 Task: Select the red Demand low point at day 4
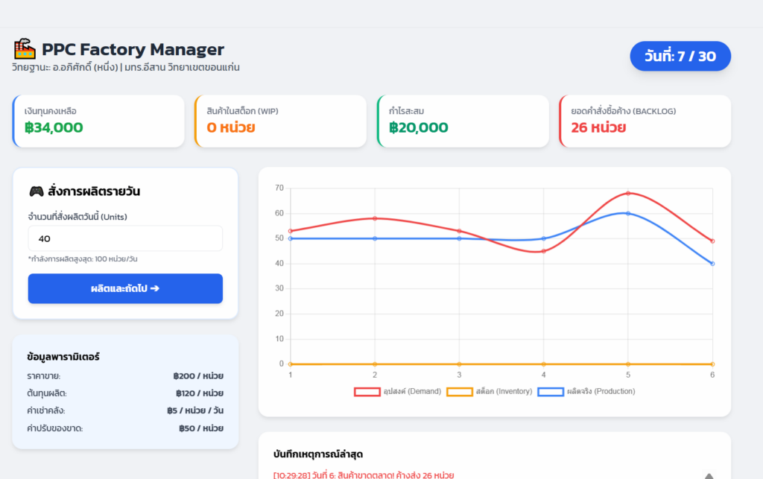click(543, 251)
